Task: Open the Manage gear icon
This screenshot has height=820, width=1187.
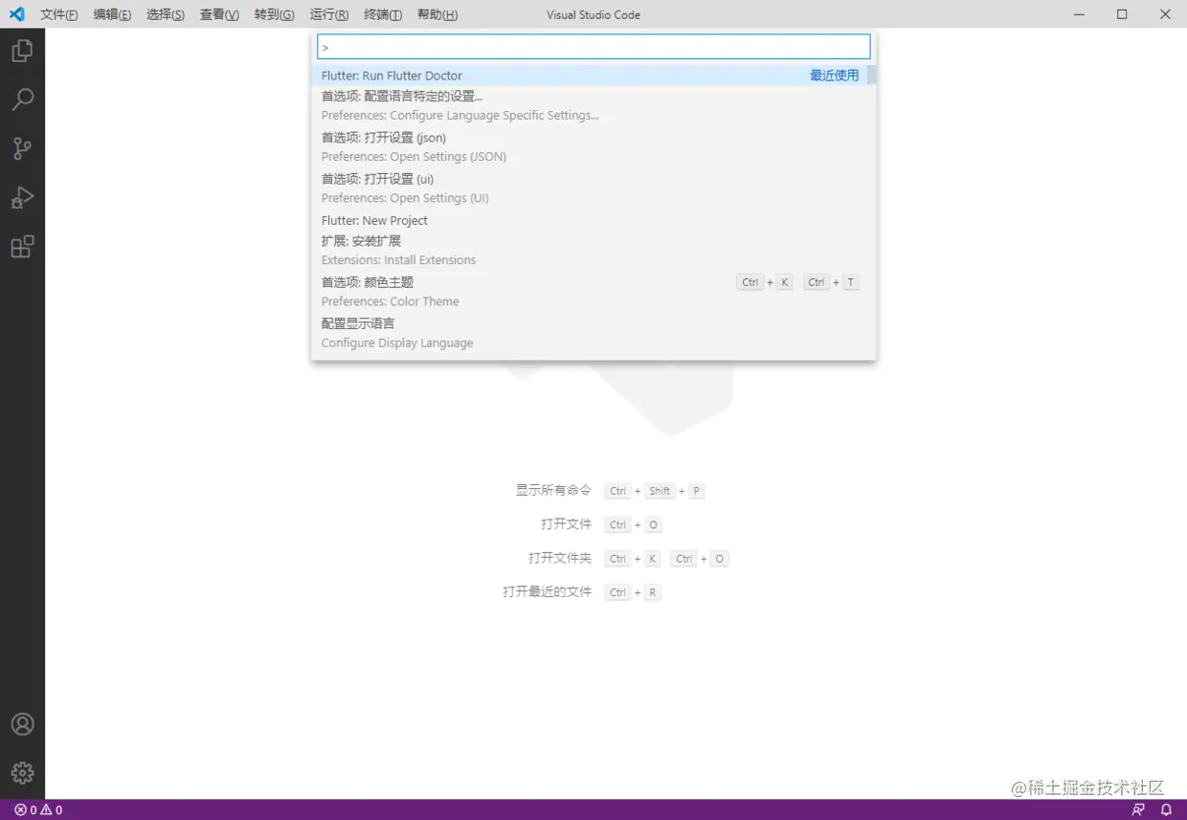Action: click(x=22, y=773)
